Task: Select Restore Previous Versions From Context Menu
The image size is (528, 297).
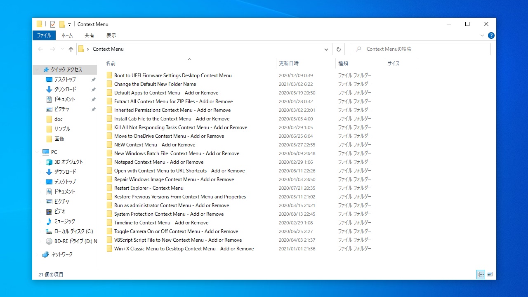Action: (180, 197)
